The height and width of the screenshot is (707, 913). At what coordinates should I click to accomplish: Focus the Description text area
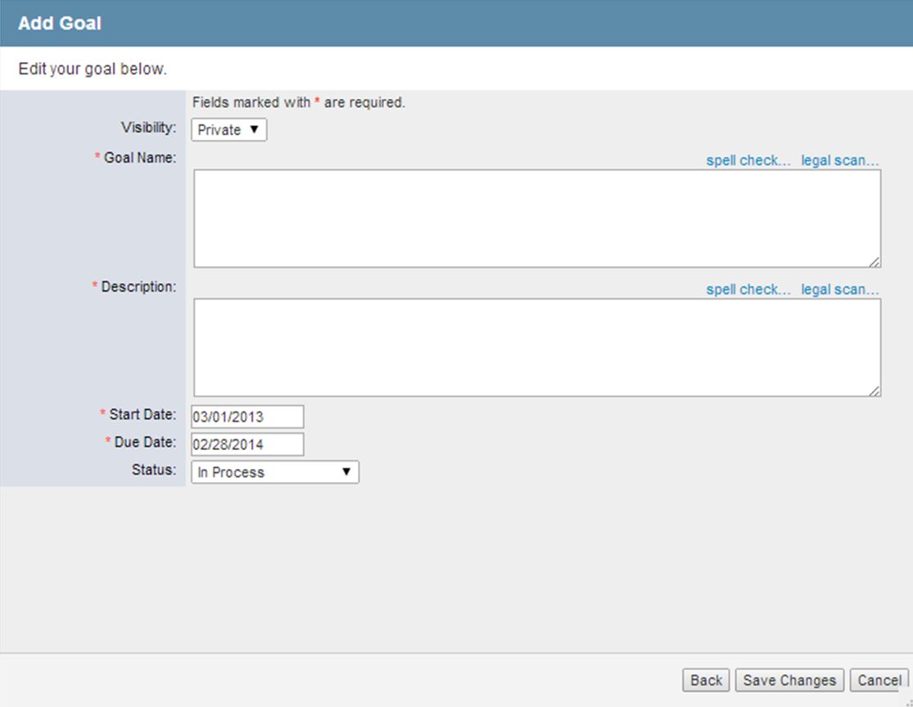[536, 347]
